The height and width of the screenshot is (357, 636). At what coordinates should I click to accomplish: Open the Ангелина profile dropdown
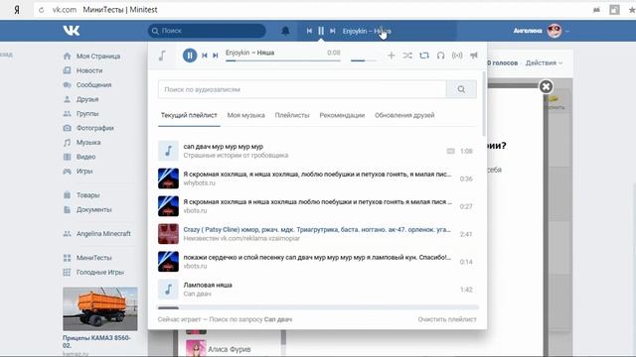point(541,31)
